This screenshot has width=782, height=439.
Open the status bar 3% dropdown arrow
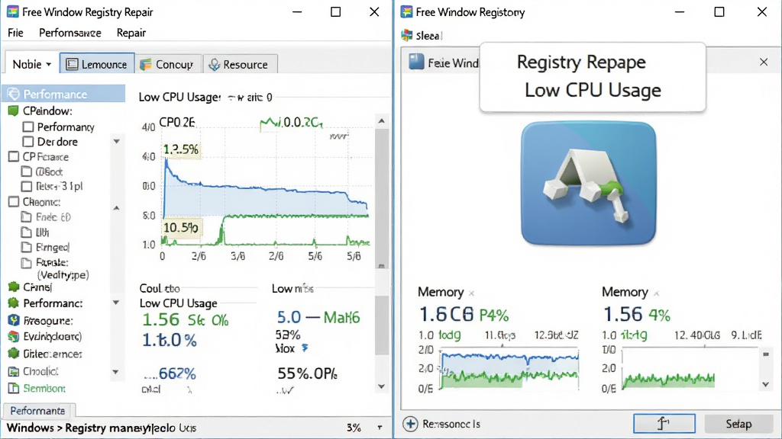pos(380,428)
